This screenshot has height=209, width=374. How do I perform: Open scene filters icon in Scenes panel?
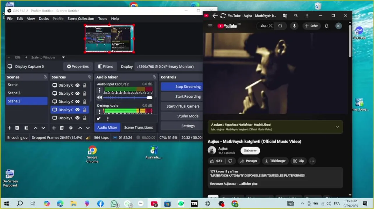click(26, 128)
